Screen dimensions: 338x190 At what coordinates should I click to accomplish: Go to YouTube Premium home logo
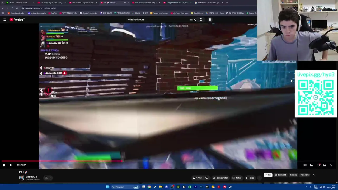(x=17, y=20)
